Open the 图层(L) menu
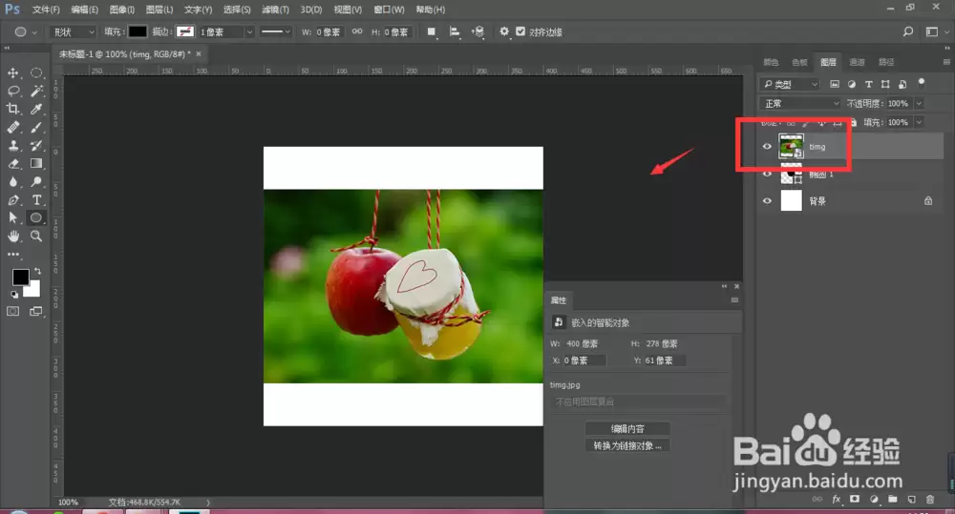This screenshot has height=514, width=955. (x=159, y=10)
